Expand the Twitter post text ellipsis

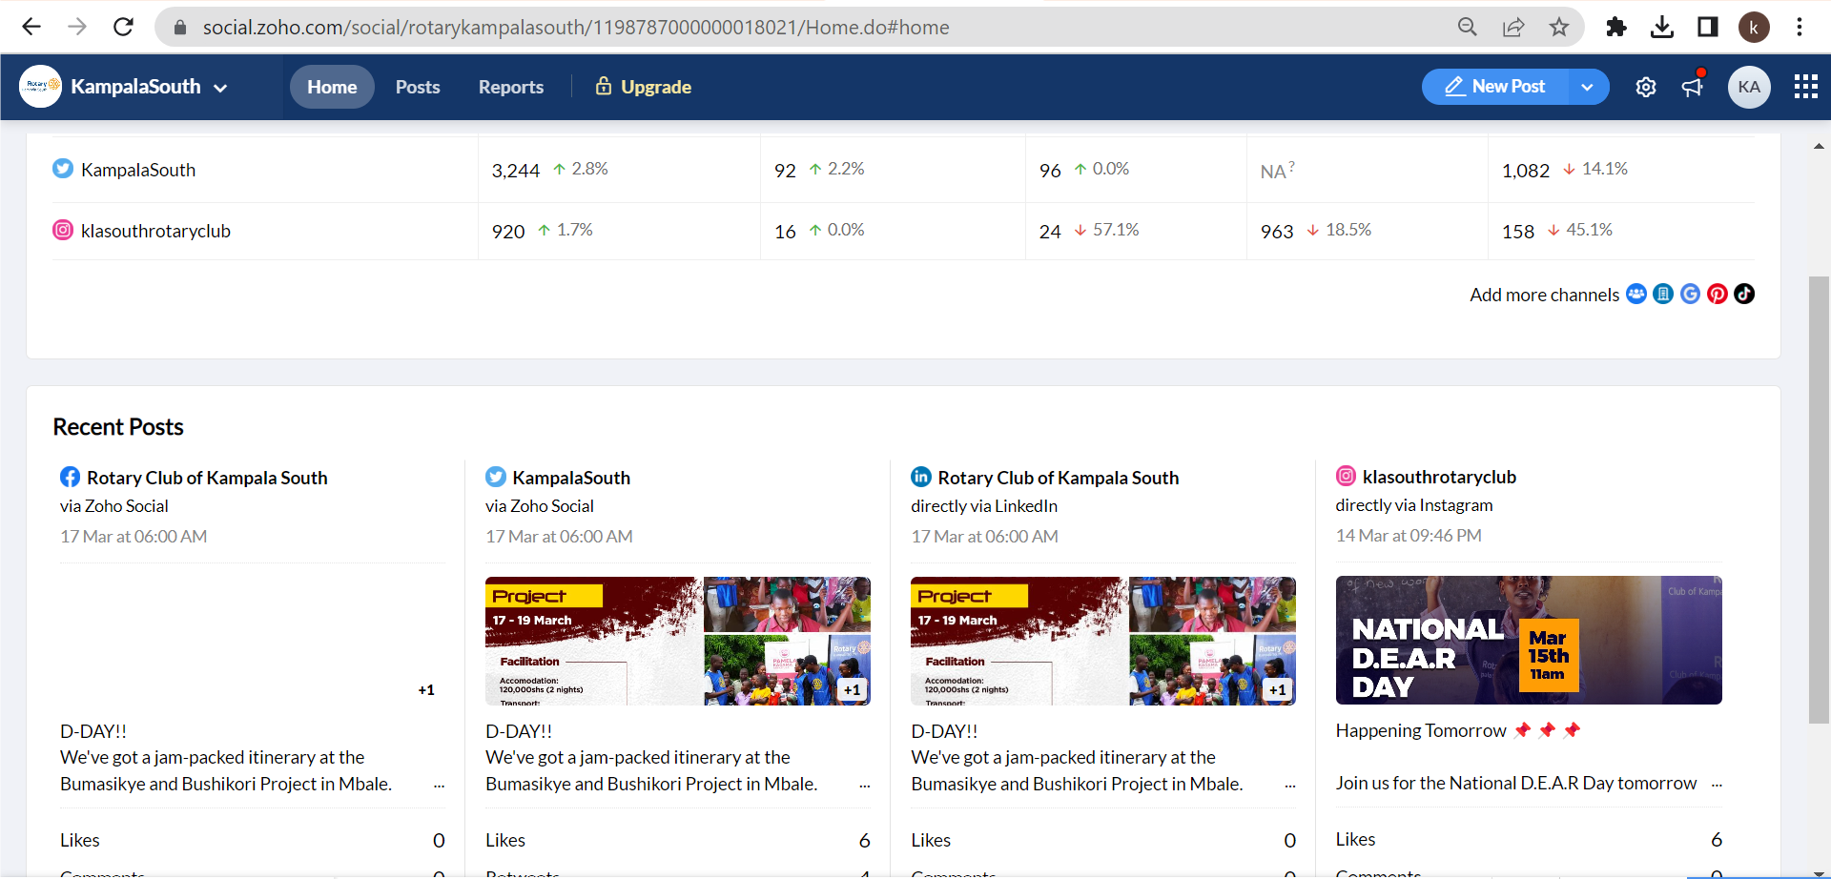(x=864, y=786)
